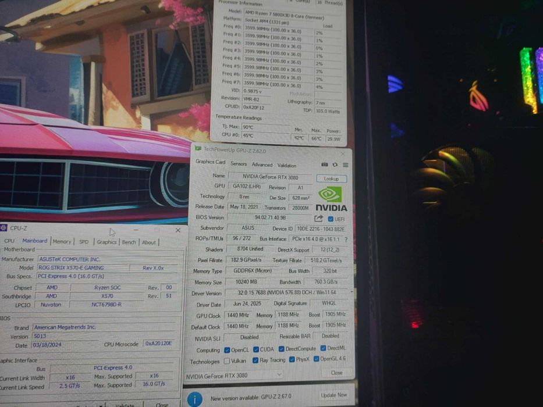The width and height of the screenshot is (543, 407).
Task: Click the Tj. Max value 90°C
Action: [x=265, y=127]
